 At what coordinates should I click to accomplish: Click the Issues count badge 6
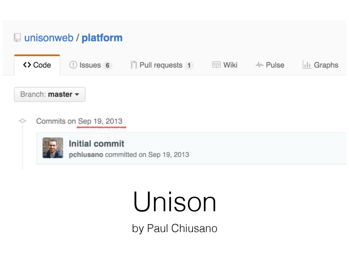tap(107, 65)
